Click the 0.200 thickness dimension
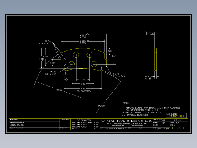The image size is (197, 148). click(x=148, y=77)
